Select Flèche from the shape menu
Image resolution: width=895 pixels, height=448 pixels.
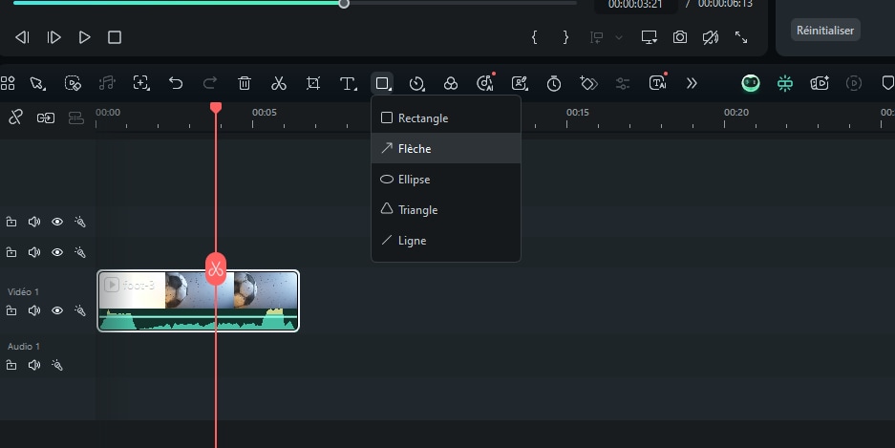point(446,148)
